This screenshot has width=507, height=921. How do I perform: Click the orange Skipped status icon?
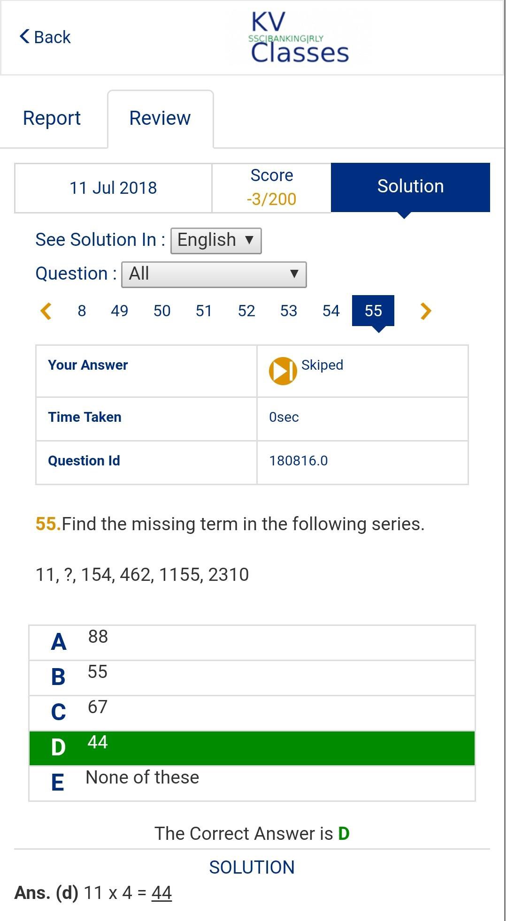click(x=283, y=371)
